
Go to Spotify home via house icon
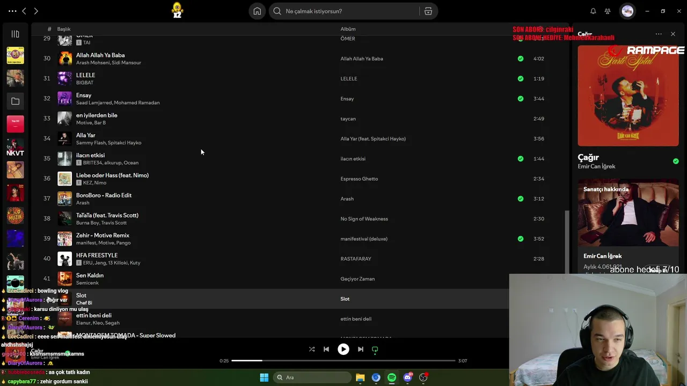(257, 11)
